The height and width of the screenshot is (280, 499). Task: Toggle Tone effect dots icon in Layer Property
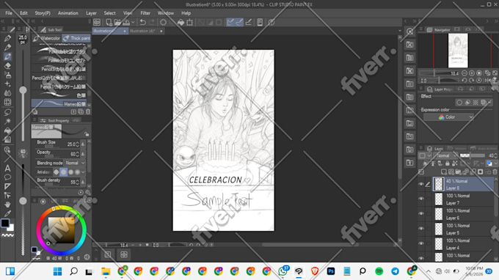476,103
